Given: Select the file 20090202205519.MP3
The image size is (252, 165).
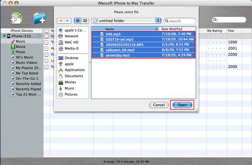Looking at the screenshot, I should 144,45.
